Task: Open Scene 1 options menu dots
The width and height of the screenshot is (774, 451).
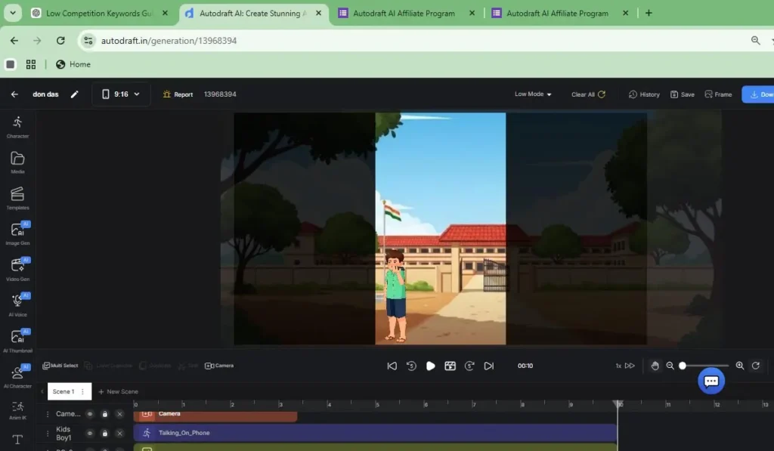Action: [x=82, y=391]
